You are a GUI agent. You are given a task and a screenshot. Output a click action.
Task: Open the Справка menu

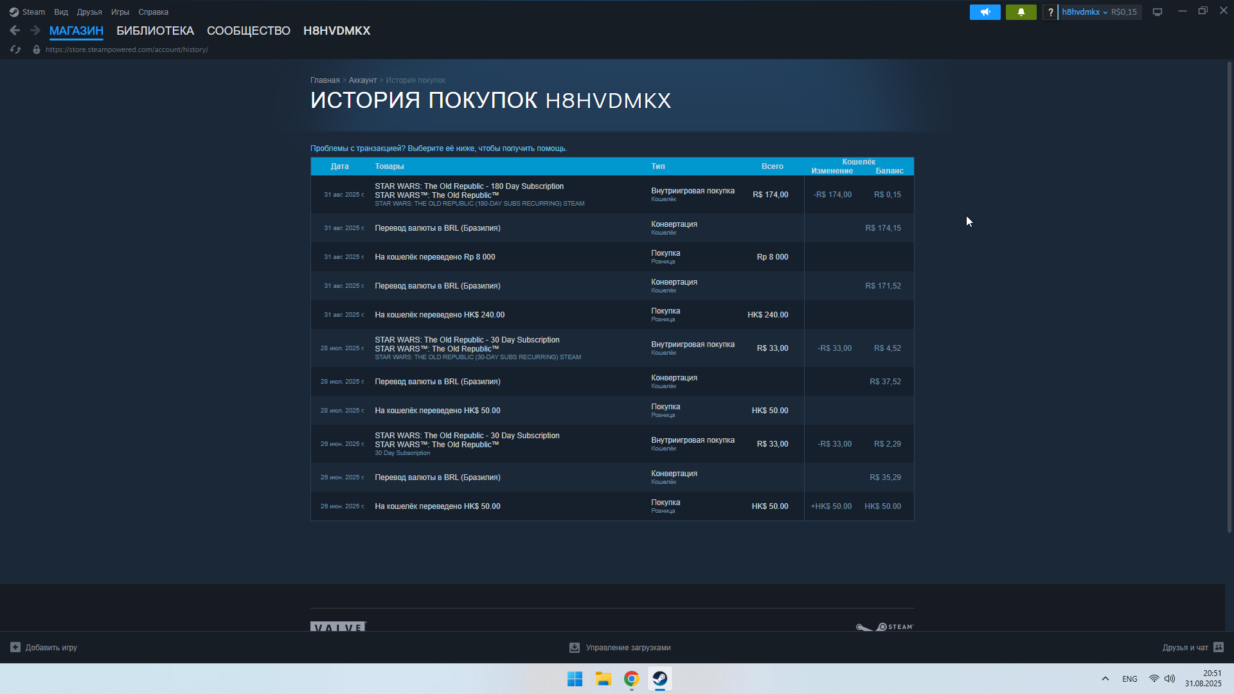tap(154, 12)
